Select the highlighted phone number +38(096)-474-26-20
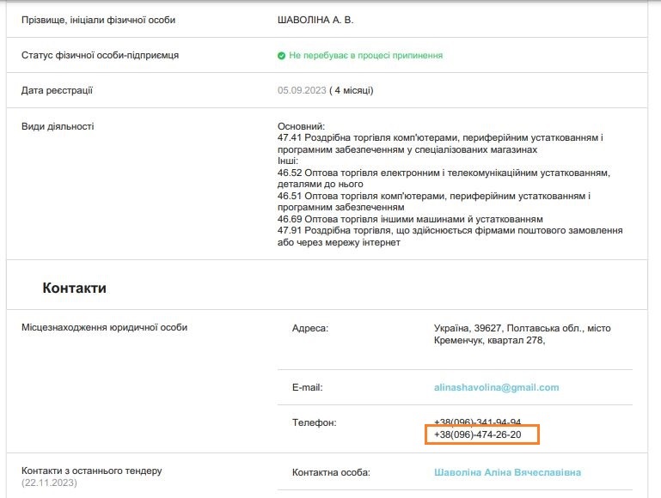 point(478,434)
